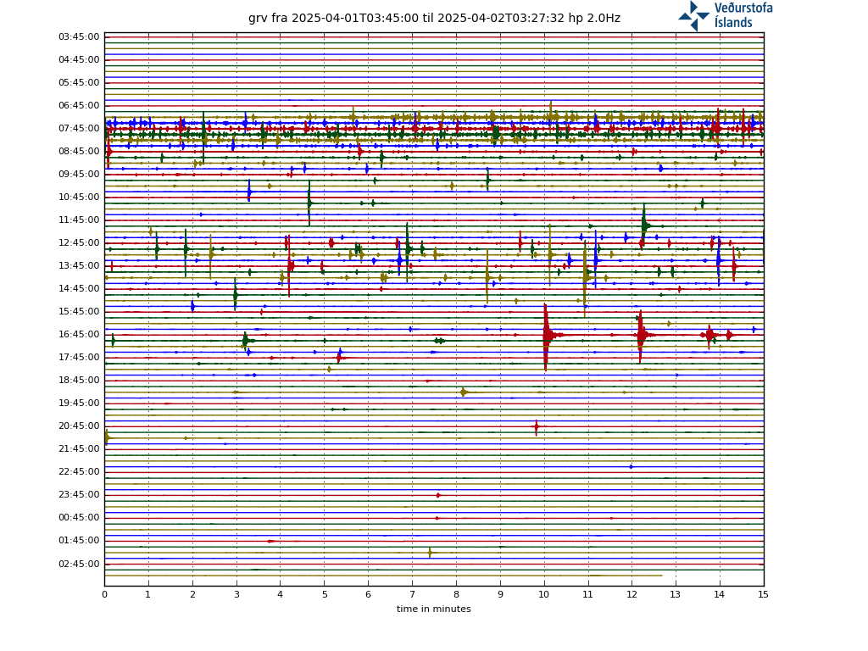
Task: Click the 19:45:00 time label
Action: 79,403
